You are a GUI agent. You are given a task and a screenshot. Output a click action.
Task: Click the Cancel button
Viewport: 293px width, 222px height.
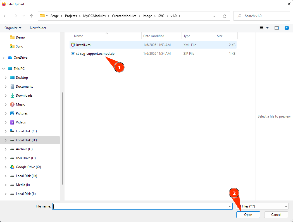click(276, 215)
